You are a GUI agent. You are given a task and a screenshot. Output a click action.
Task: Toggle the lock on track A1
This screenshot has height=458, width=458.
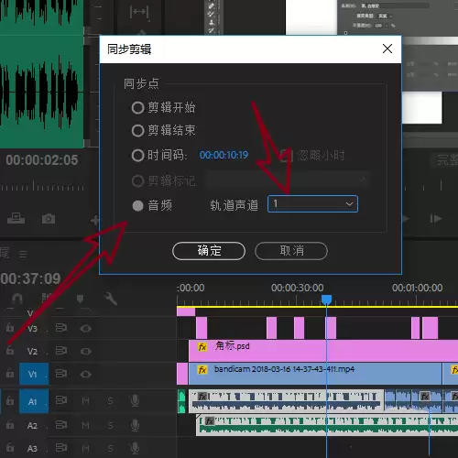[x=10, y=400]
